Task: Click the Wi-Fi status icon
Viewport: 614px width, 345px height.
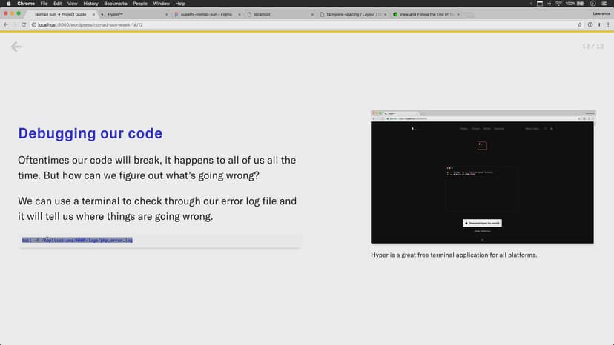Action: click(x=558, y=4)
